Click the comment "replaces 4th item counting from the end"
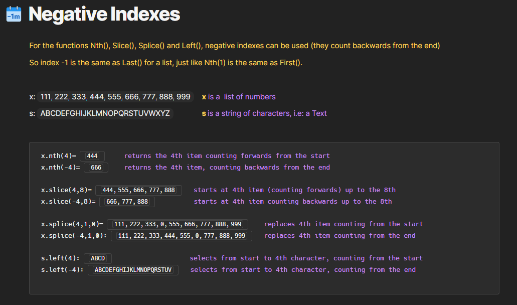517x305 pixels. [339, 236]
